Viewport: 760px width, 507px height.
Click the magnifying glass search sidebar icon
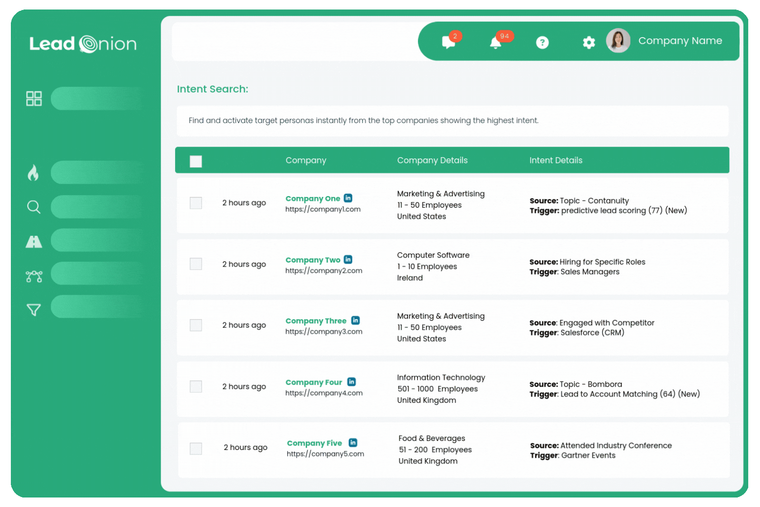tap(33, 207)
